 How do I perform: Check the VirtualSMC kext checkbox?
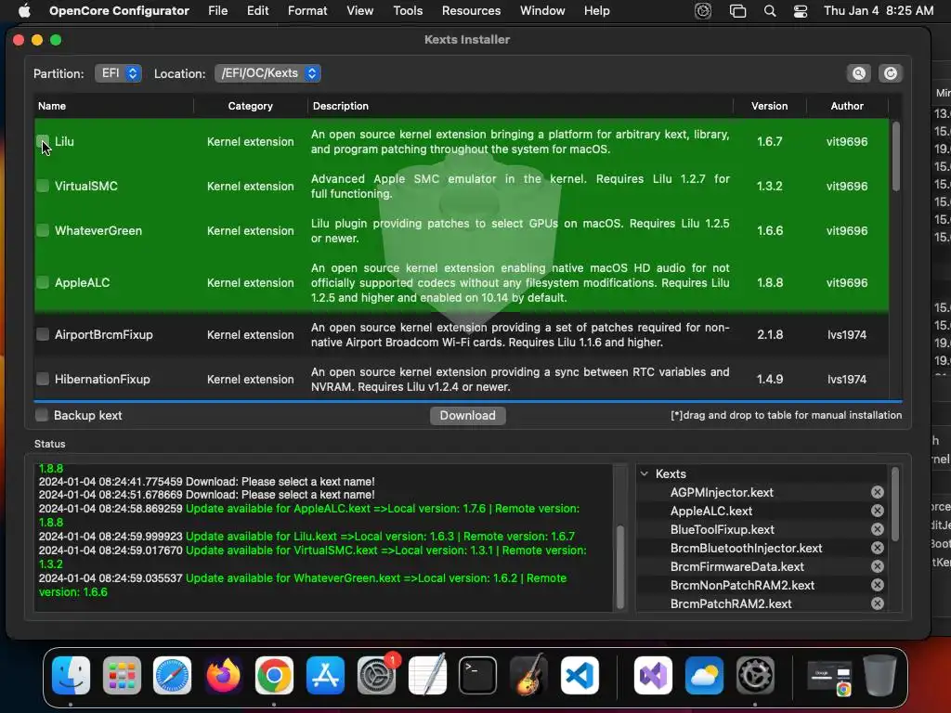(x=43, y=186)
